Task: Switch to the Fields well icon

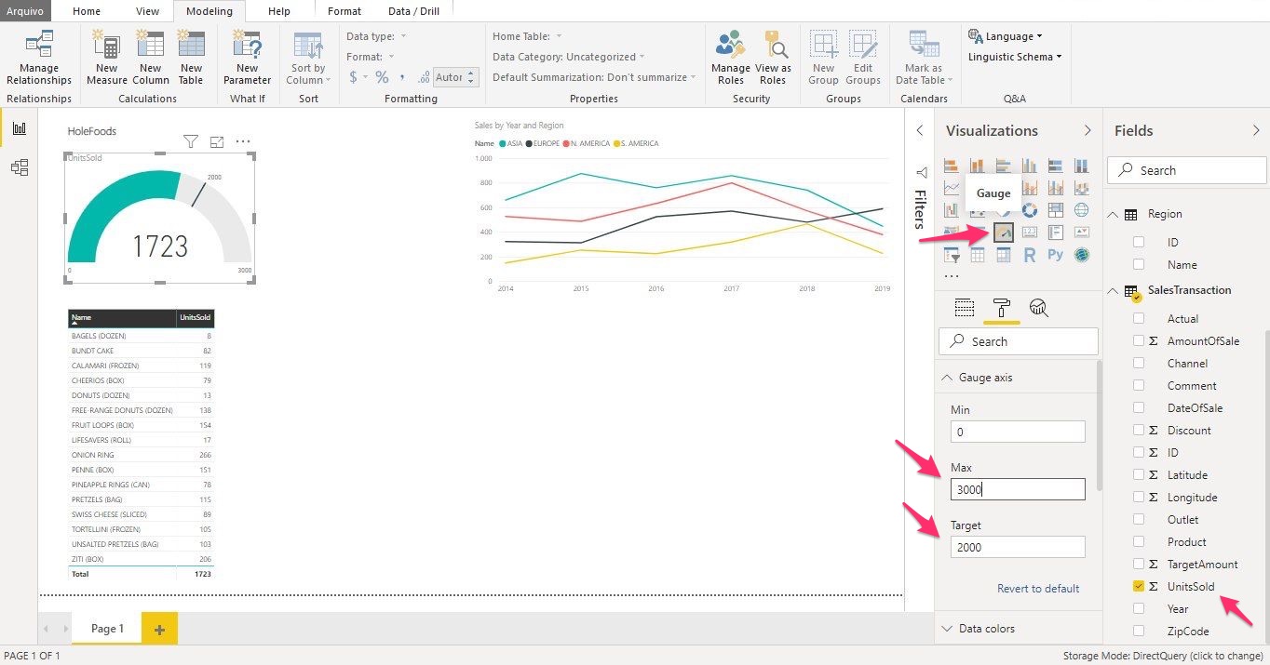Action: pos(965,309)
